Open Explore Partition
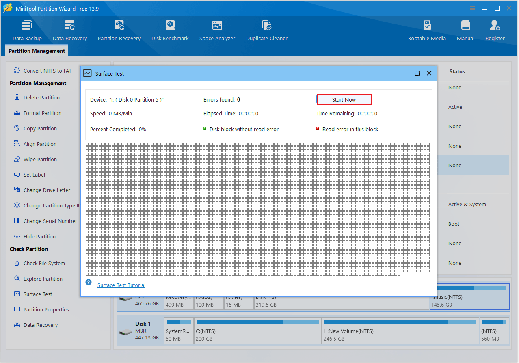 [x=38, y=279]
